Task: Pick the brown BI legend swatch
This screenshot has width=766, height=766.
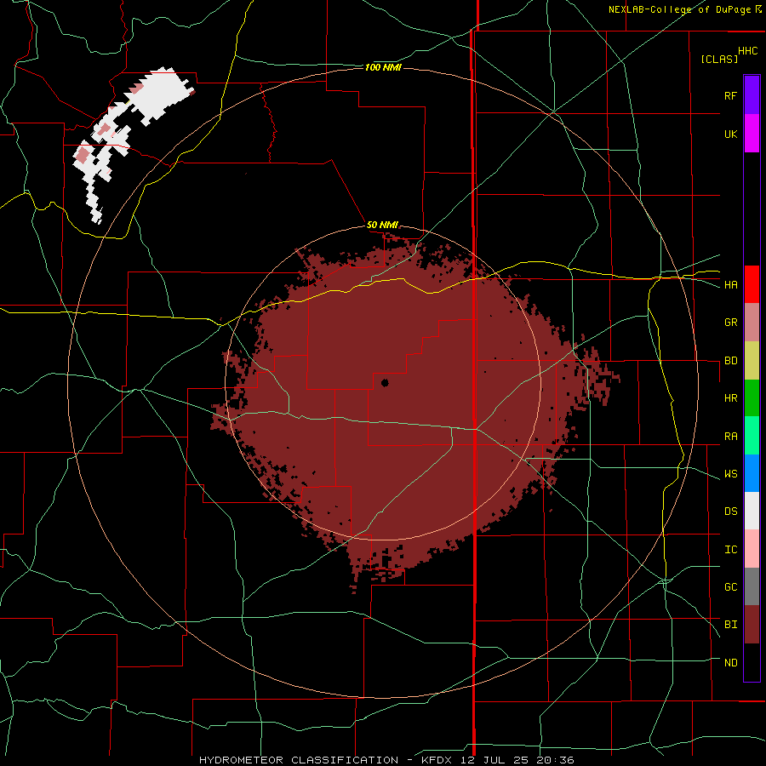Action: (752, 625)
